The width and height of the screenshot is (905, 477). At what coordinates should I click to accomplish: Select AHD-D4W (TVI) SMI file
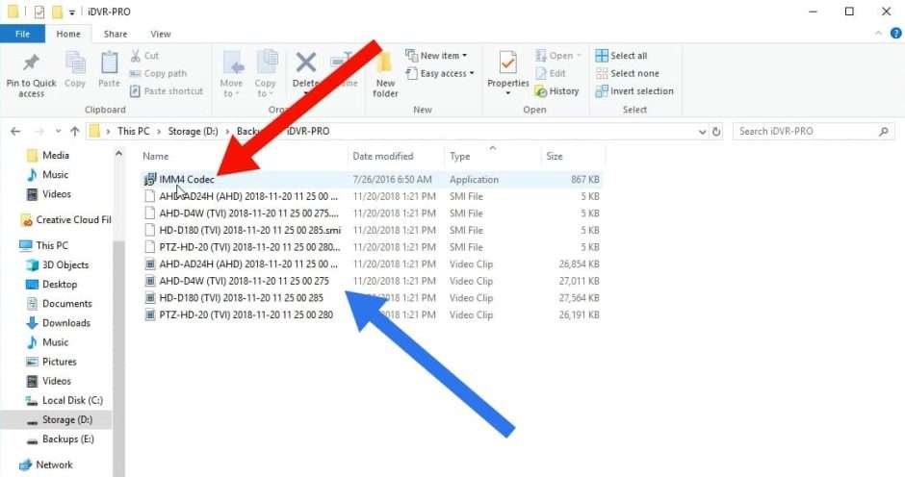pyautogui.click(x=371, y=213)
